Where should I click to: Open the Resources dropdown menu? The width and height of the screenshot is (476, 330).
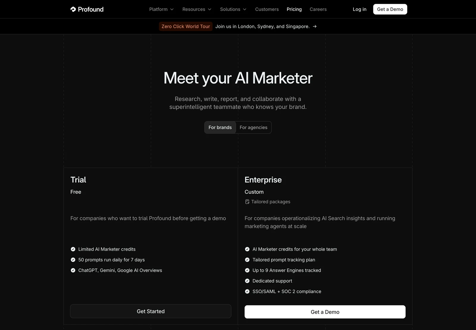tap(197, 9)
